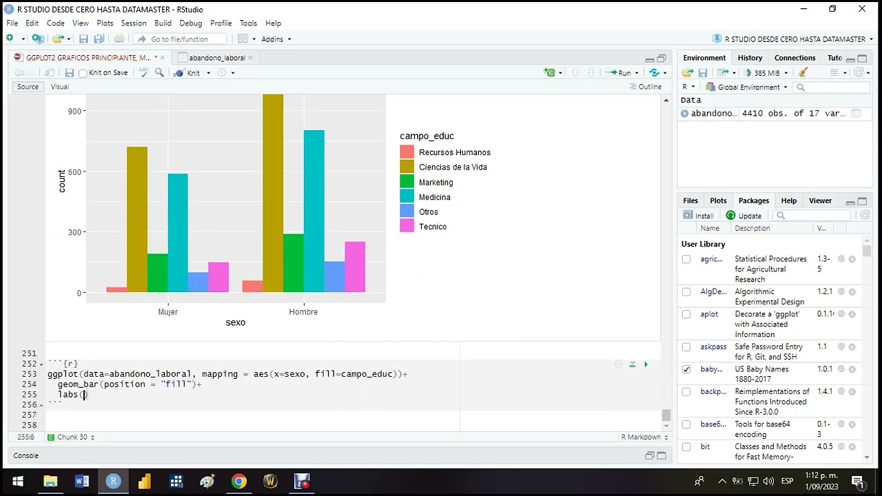
Task: Check the base6... package checkbox
Action: click(686, 424)
